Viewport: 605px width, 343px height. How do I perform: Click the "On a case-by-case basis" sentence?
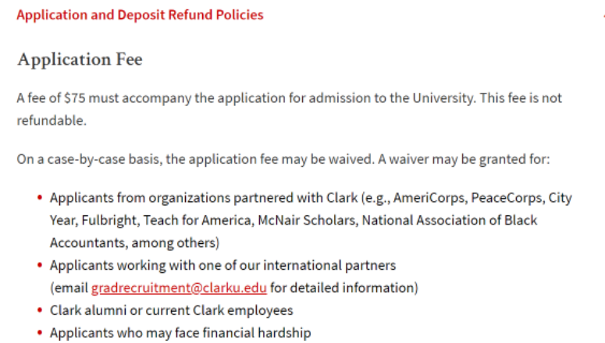pos(195,159)
